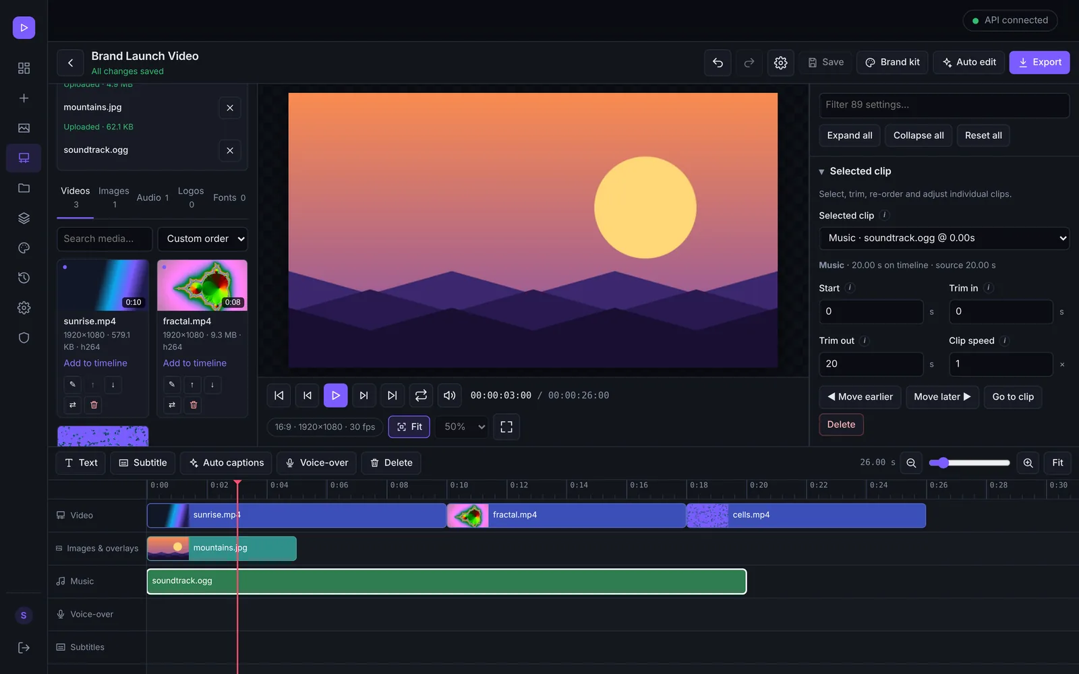Open the 50% preview zoom dropdown
1079x674 pixels.
tap(462, 427)
